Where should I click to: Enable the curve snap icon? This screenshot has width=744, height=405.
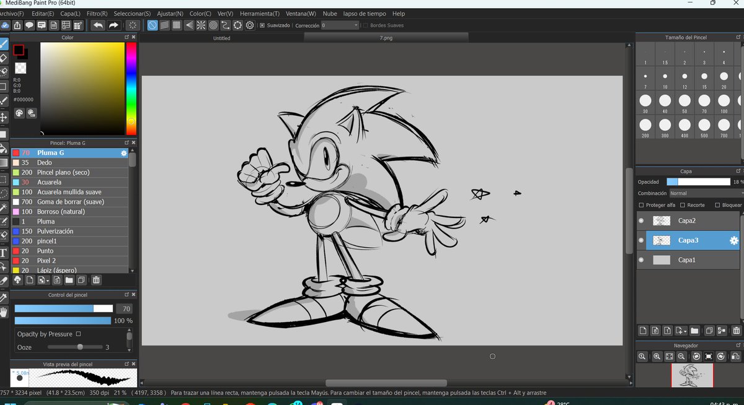tap(225, 25)
